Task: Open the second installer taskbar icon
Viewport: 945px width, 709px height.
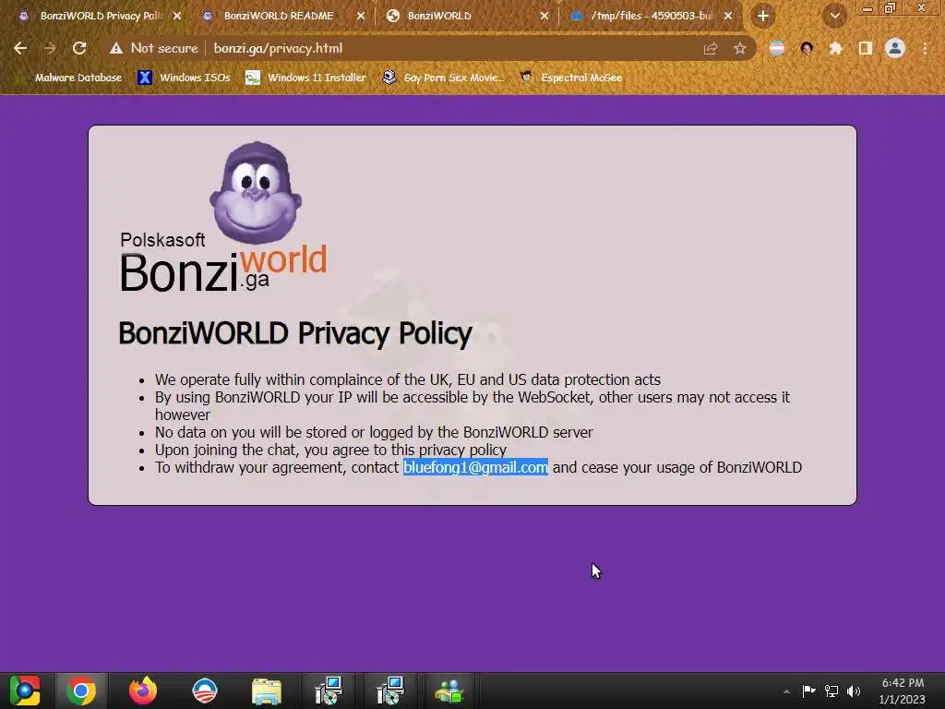Action: coord(390,691)
